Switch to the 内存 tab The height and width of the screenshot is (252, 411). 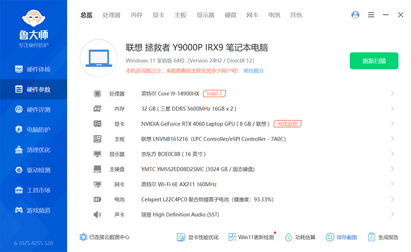(x=137, y=15)
